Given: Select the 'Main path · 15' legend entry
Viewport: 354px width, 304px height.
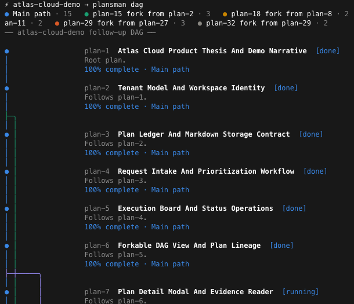Looking at the screenshot, I should click(x=38, y=14).
